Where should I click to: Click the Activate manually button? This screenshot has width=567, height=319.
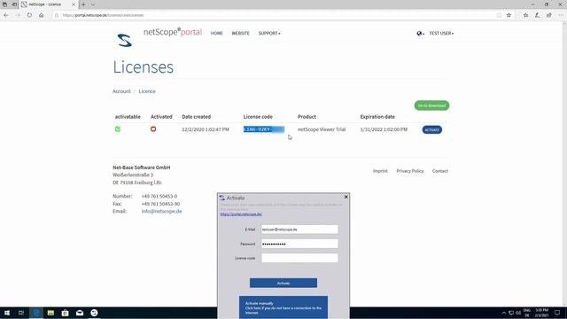coord(283,307)
